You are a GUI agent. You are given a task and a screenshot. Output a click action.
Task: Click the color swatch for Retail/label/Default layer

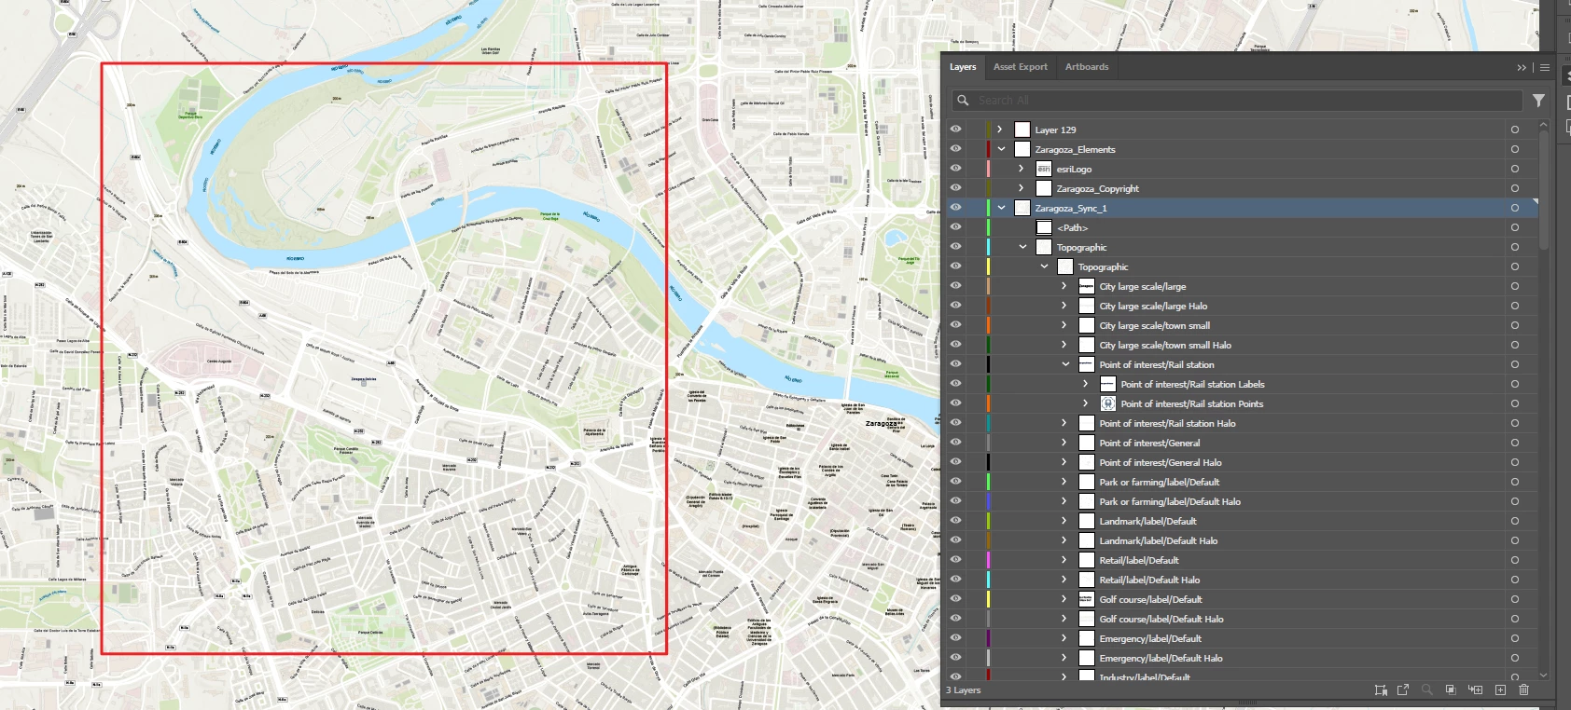pyautogui.click(x=989, y=560)
